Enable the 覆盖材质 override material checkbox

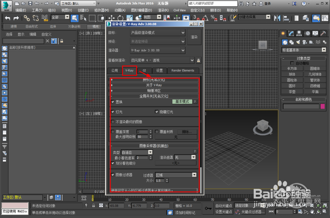tap(157, 132)
